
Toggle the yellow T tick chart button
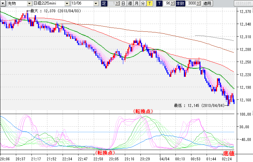click(150, 4)
